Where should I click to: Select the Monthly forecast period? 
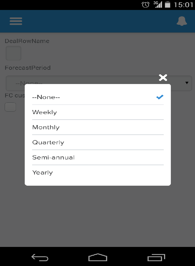(x=46, y=127)
